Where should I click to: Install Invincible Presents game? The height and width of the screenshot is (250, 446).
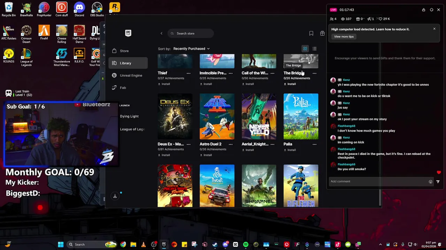206,84
